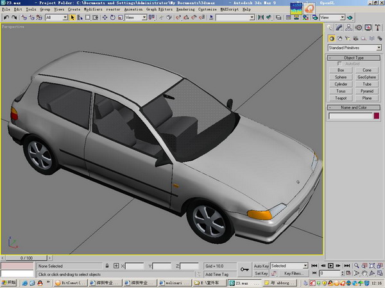Viewport: 385px width, 288px height.
Task: Click the Shapes category icon
Action: pos(340,38)
